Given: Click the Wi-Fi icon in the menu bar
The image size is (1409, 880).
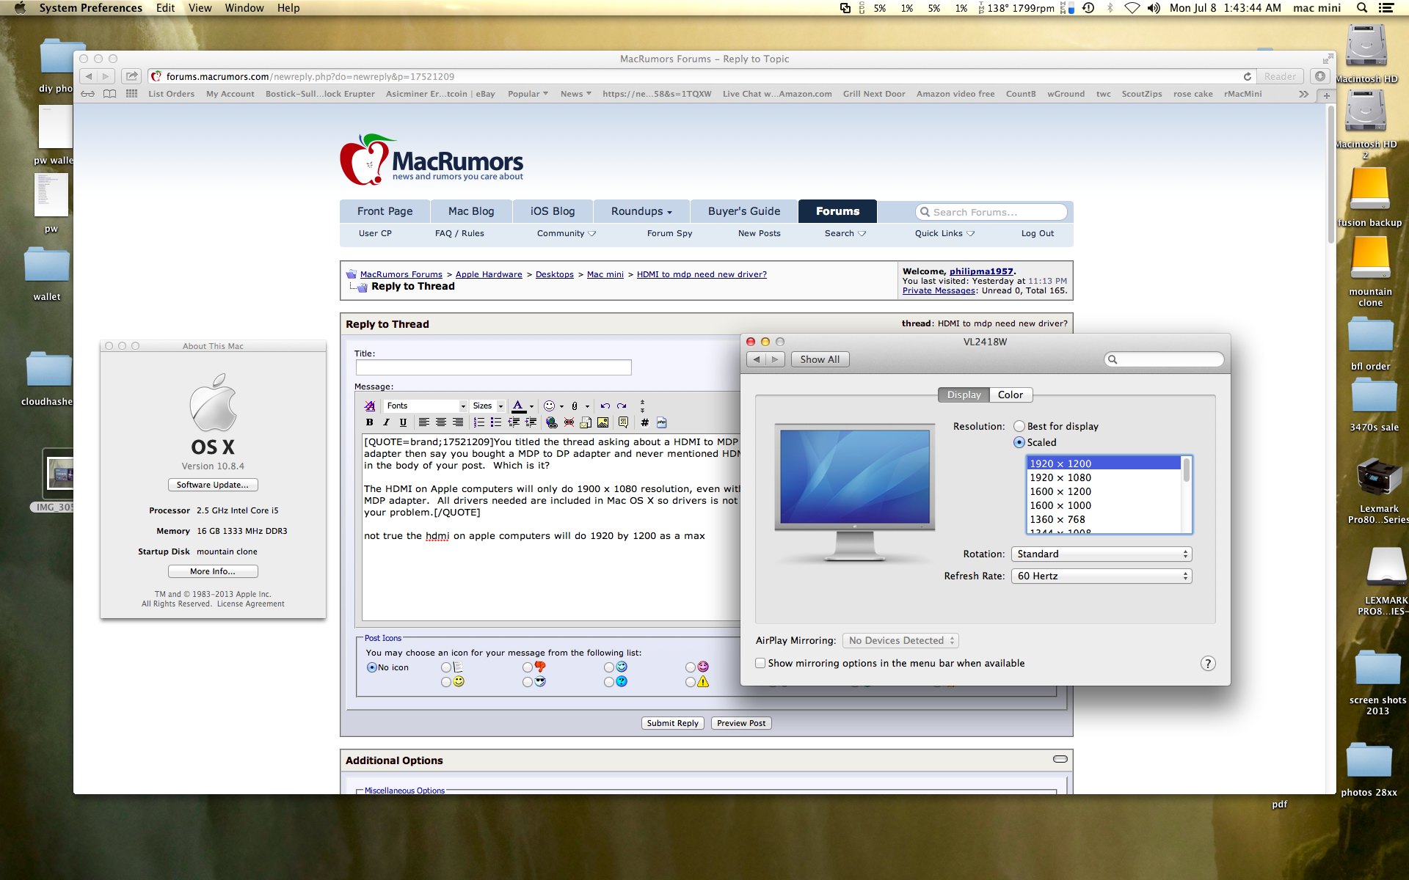Looking at the screenshot, I should [1132, 8].
